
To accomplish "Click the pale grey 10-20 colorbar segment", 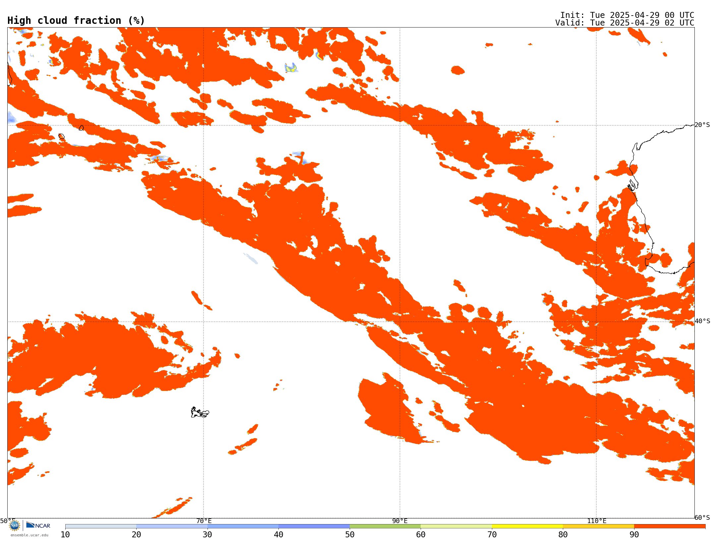I will pos(101,526).
